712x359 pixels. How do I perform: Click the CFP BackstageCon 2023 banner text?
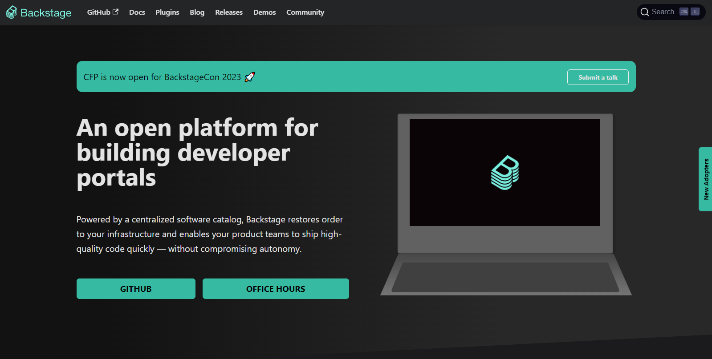click(x=162, y=77)
